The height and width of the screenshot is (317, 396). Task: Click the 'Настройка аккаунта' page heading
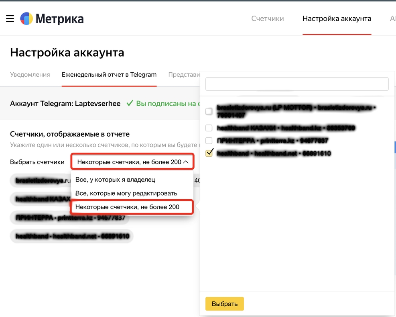click(67, 53)
